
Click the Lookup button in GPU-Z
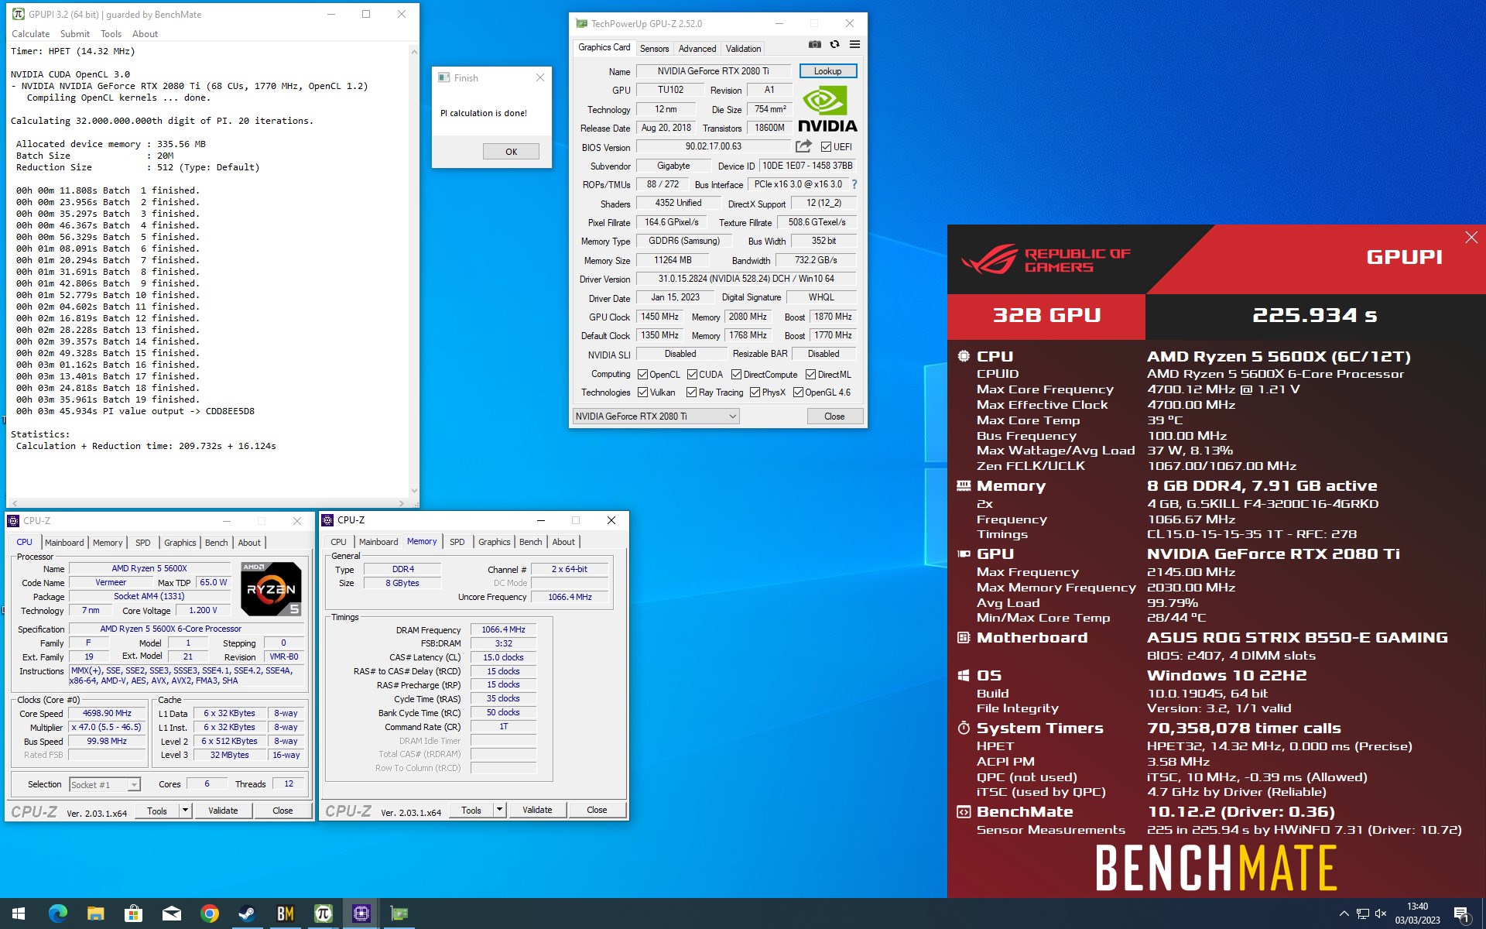tap(827, 71)
